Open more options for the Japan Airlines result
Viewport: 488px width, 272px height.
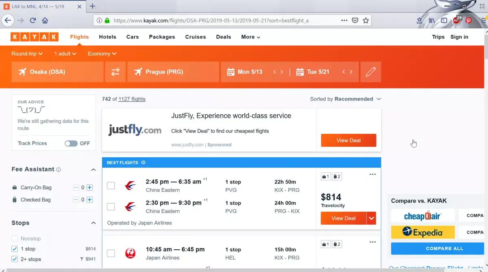coord(373,242)
